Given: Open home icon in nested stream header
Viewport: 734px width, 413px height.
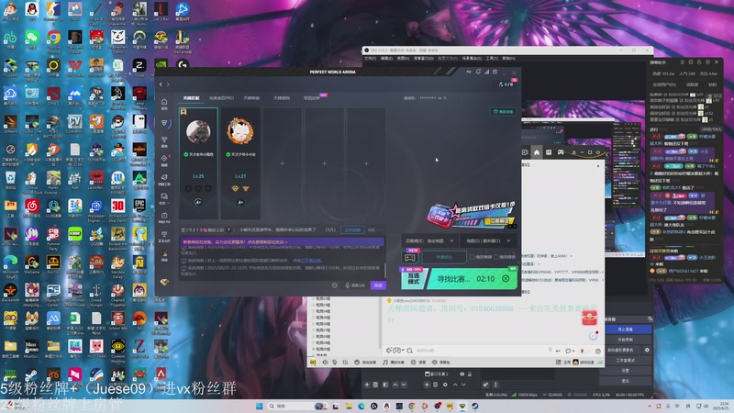Looking at the screenshot, I should (x=537, y=152).
